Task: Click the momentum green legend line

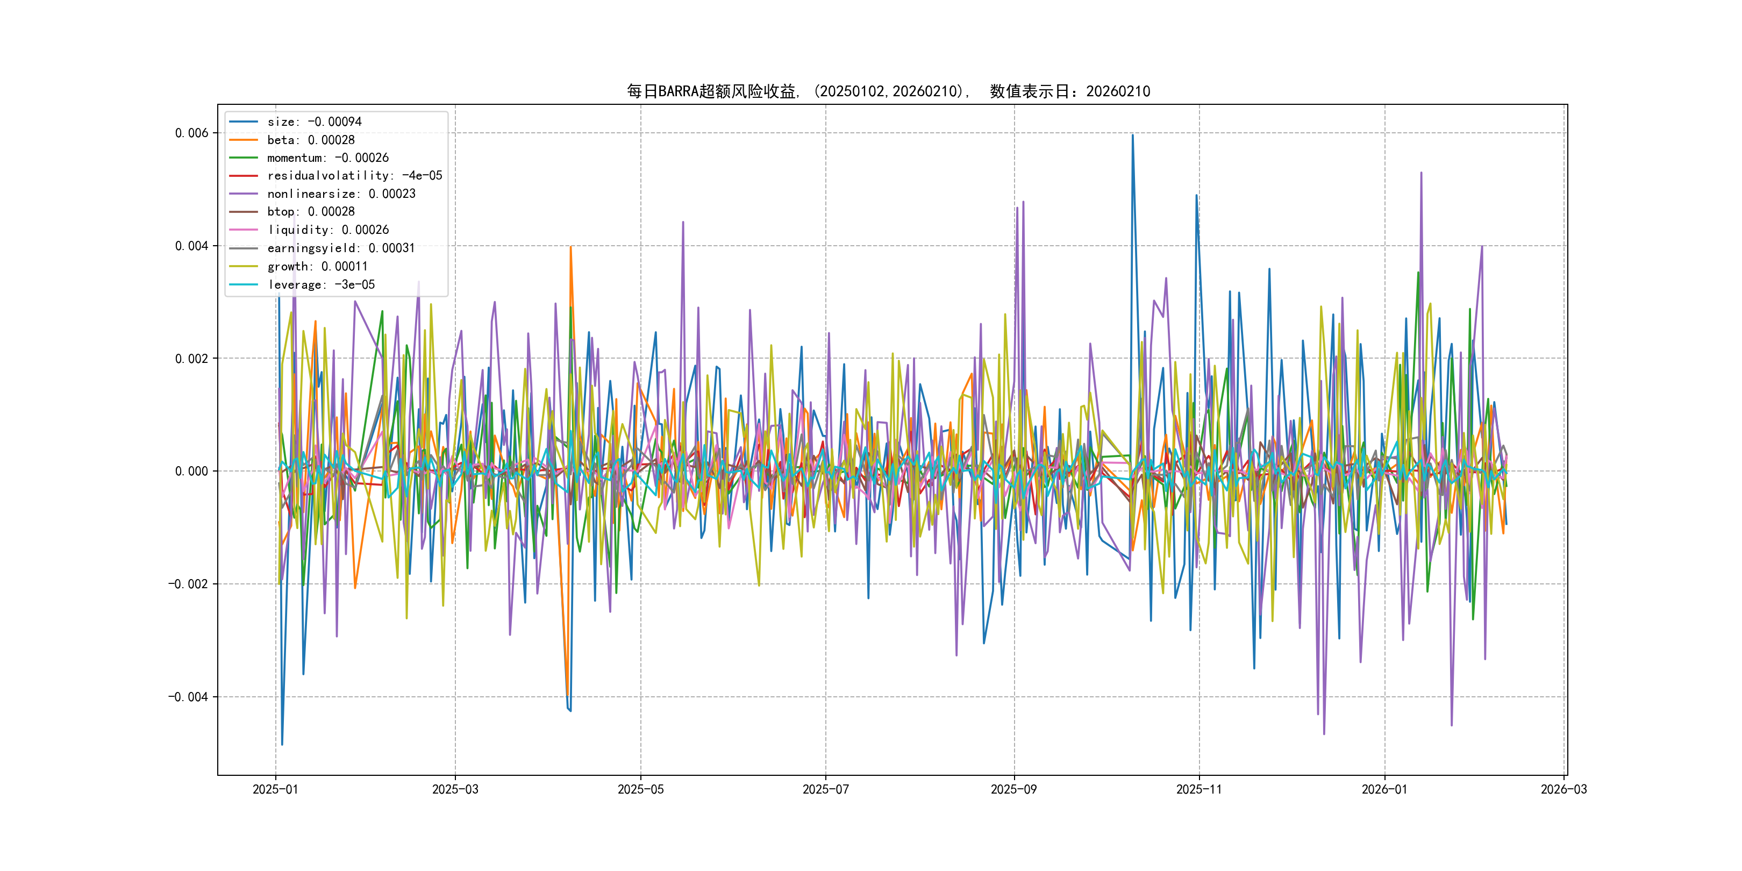Action: pyautogui.click(x=244, y=158)
